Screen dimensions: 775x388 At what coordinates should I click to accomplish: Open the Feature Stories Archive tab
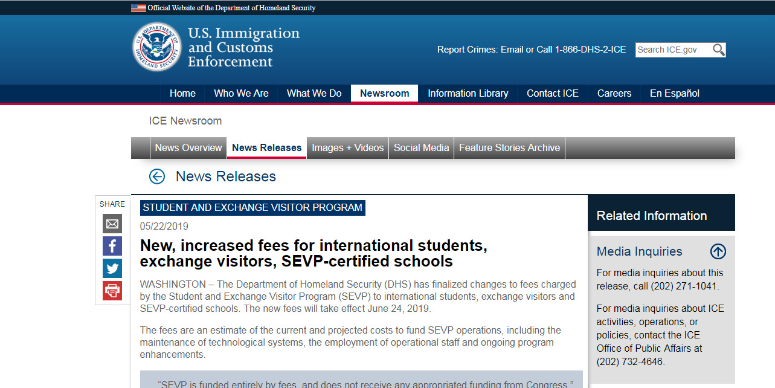click(510, 148)
